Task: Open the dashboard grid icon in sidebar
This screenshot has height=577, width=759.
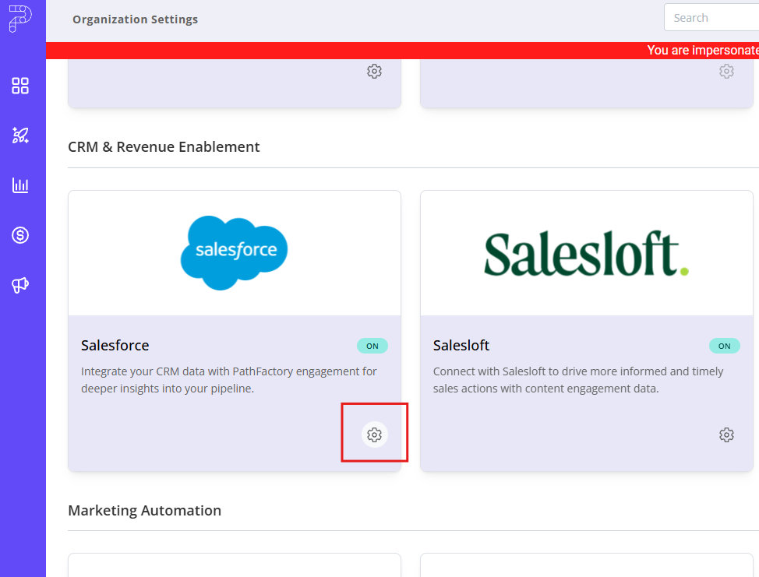Action: coord(20,86)
